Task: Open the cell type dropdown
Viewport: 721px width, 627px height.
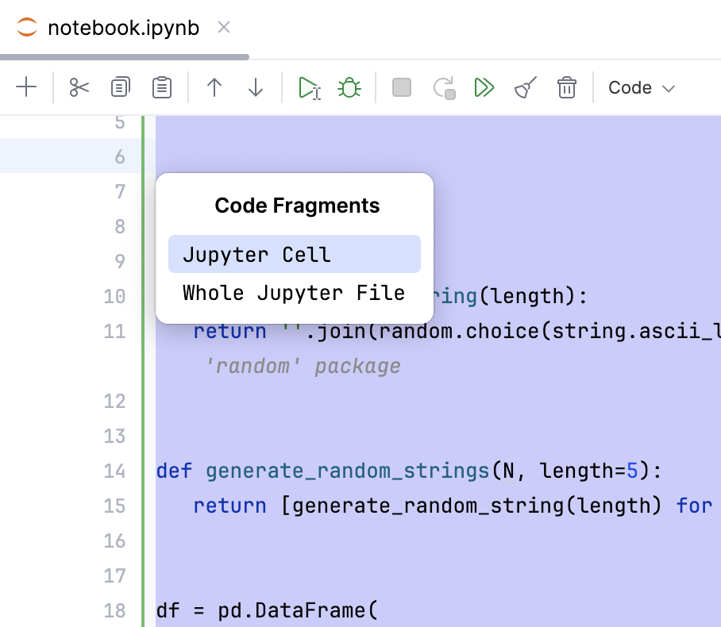Action: [x=640, y=87]
